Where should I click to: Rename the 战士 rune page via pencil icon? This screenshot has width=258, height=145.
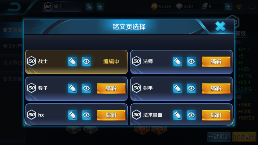coord(73,62)
